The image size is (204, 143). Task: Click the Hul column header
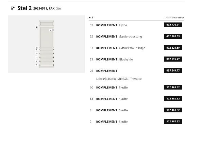91,17
